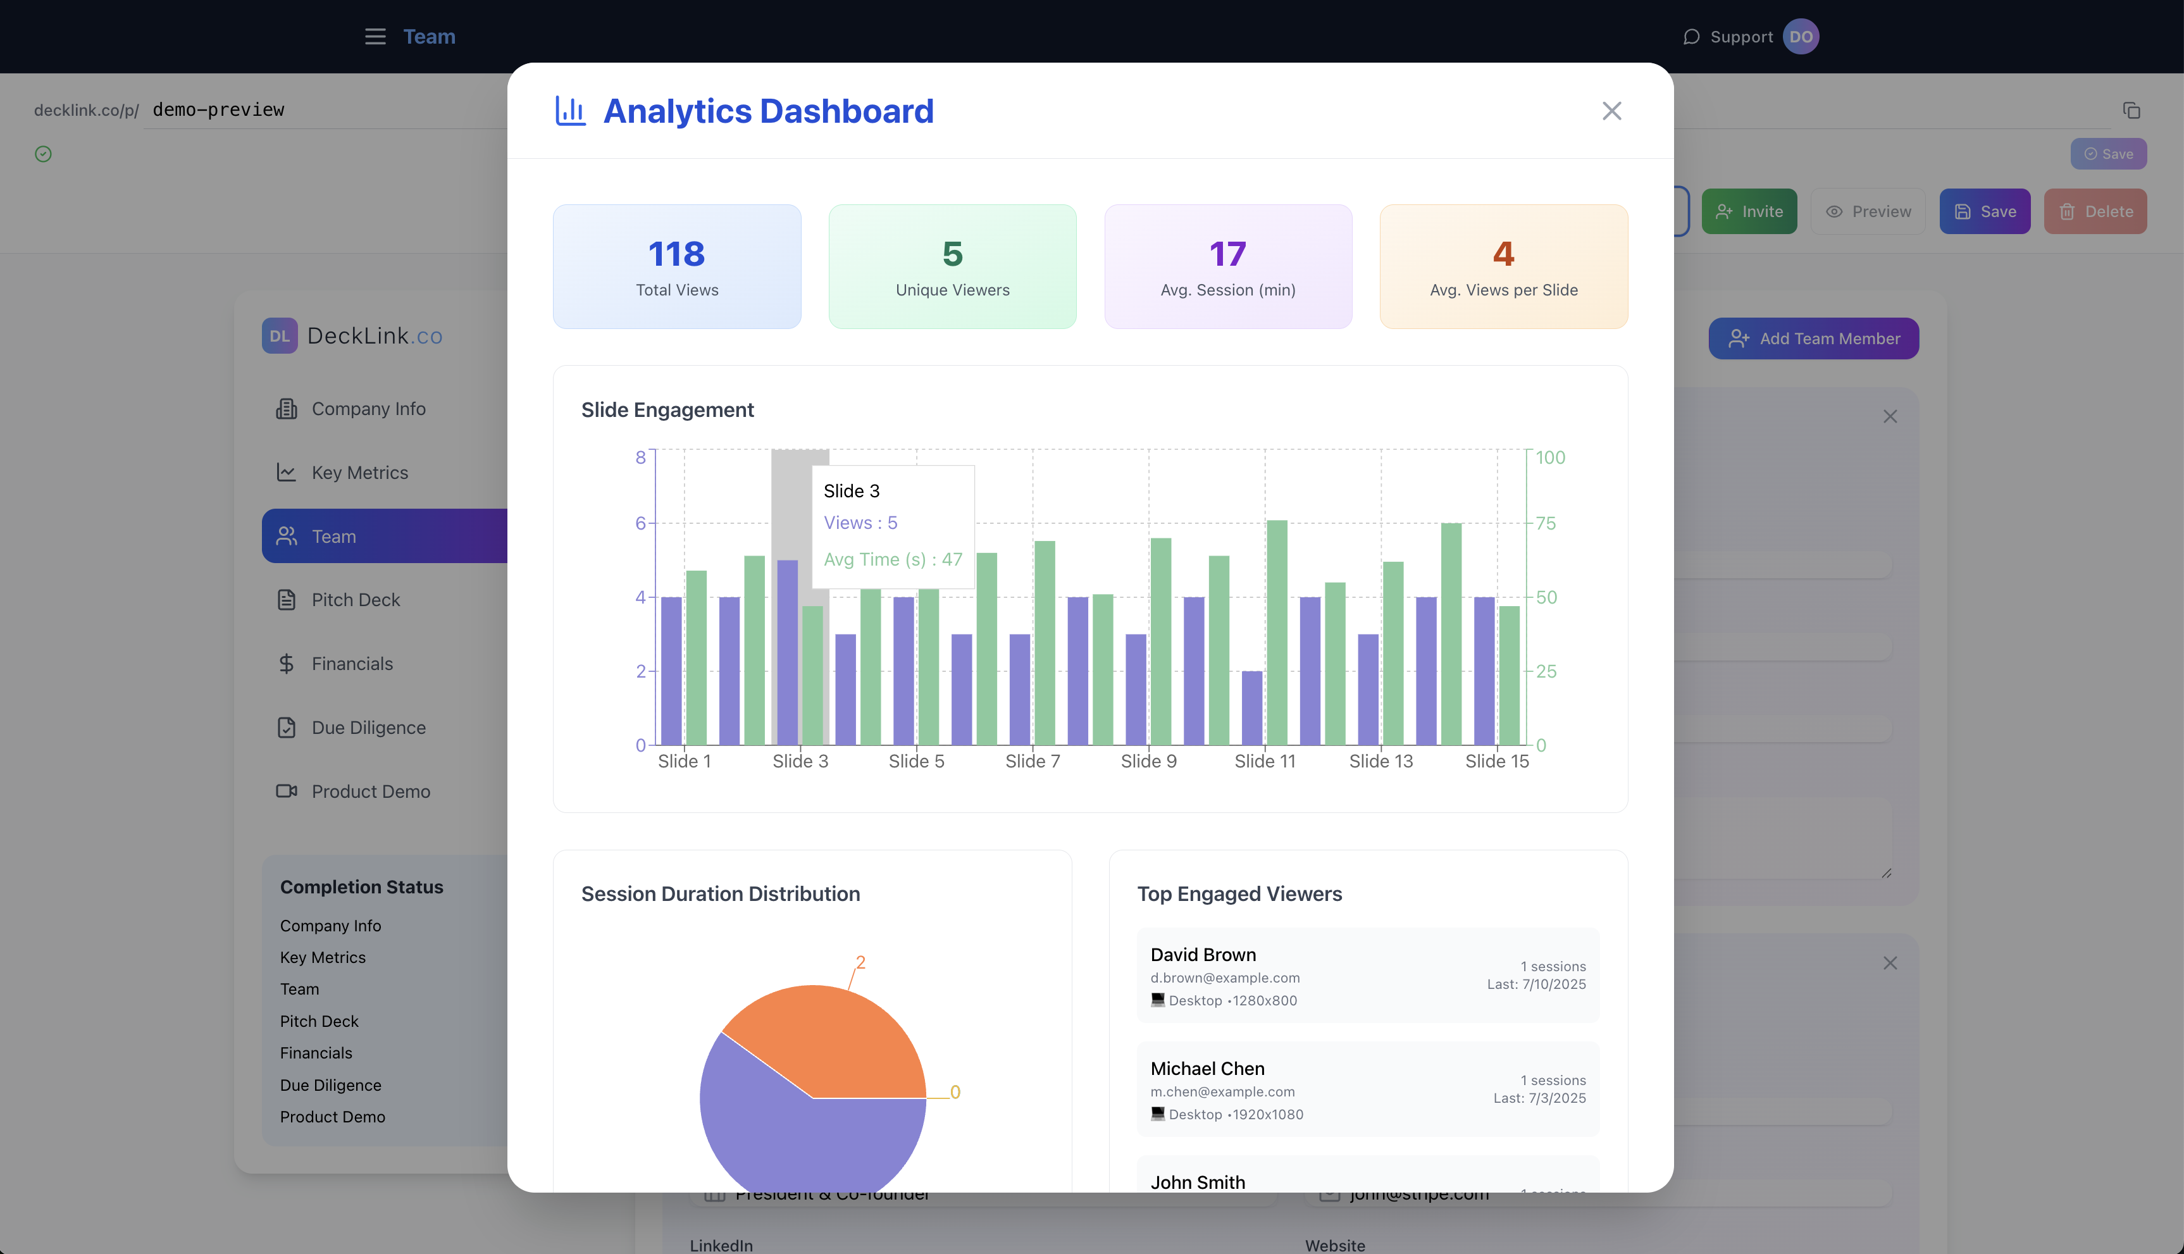Click the red Delete button
Image resolution: width=2184 pixels, height=1254 pixels.
click(2095, 211)
